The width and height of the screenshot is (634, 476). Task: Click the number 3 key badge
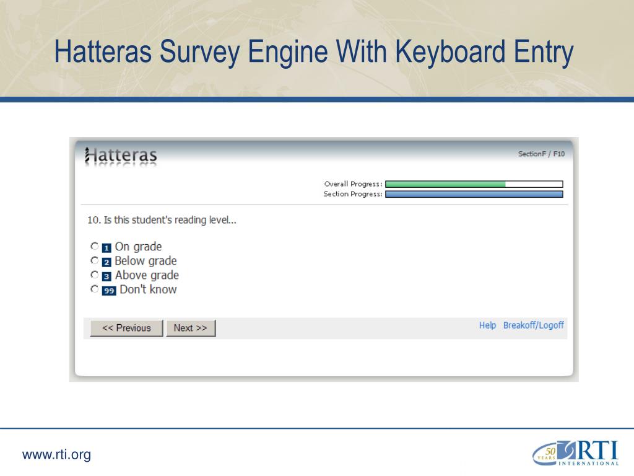pos(106,276)
